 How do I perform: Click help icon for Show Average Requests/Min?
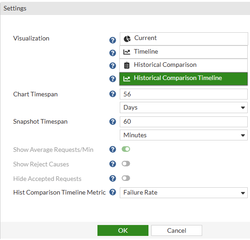click(112, 149)
